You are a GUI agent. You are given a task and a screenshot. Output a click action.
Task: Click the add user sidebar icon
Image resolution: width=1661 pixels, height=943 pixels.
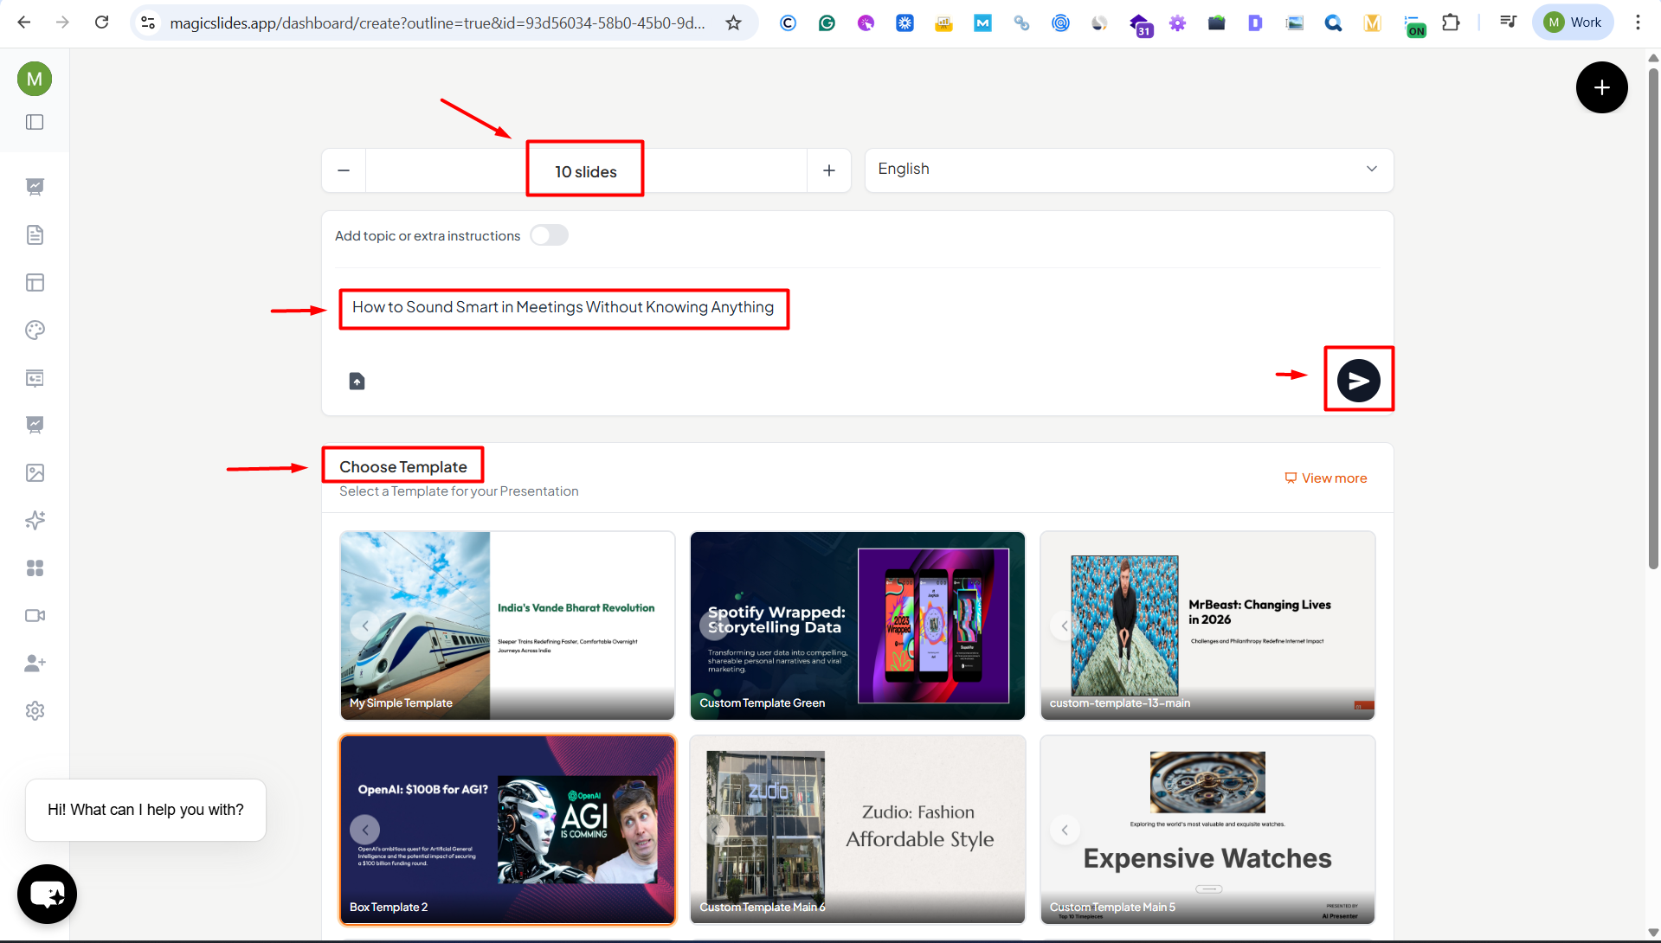point(35,664)
